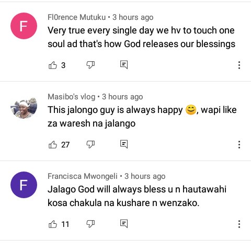Like Francisca Mwongeli's comment
The height and width of the screenshot is (251, 251).
coord(53,224)
